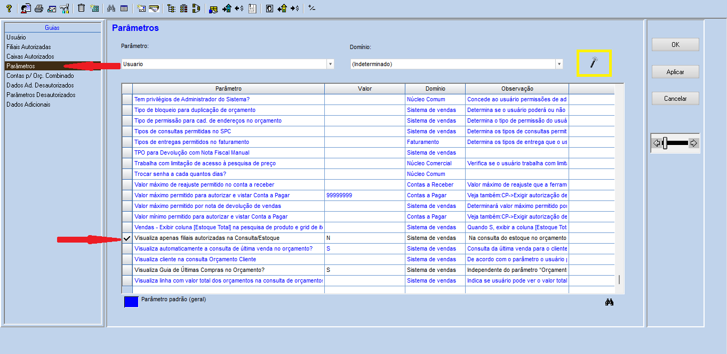Select row marker for 'Tipos de consultas permitidas no SPC'
727x354 pixels.
[x=127, y=132]
